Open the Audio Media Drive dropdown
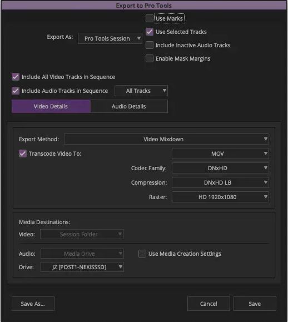The image size is (288, 322). tap(82, 254)
